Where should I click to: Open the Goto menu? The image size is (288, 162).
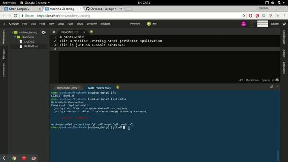61,24
